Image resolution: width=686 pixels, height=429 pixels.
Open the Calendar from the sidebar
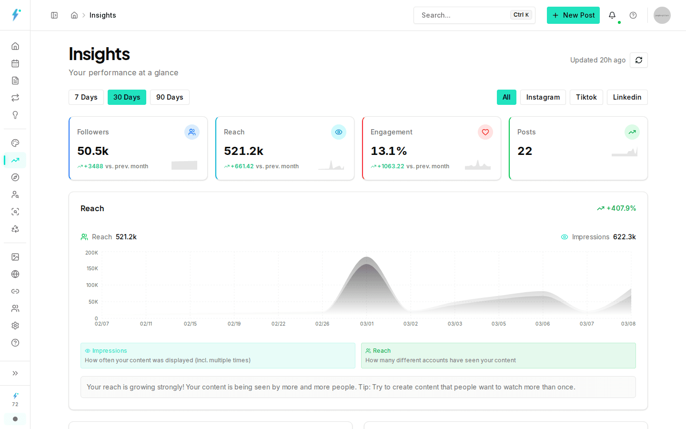(x=15, y=63)
